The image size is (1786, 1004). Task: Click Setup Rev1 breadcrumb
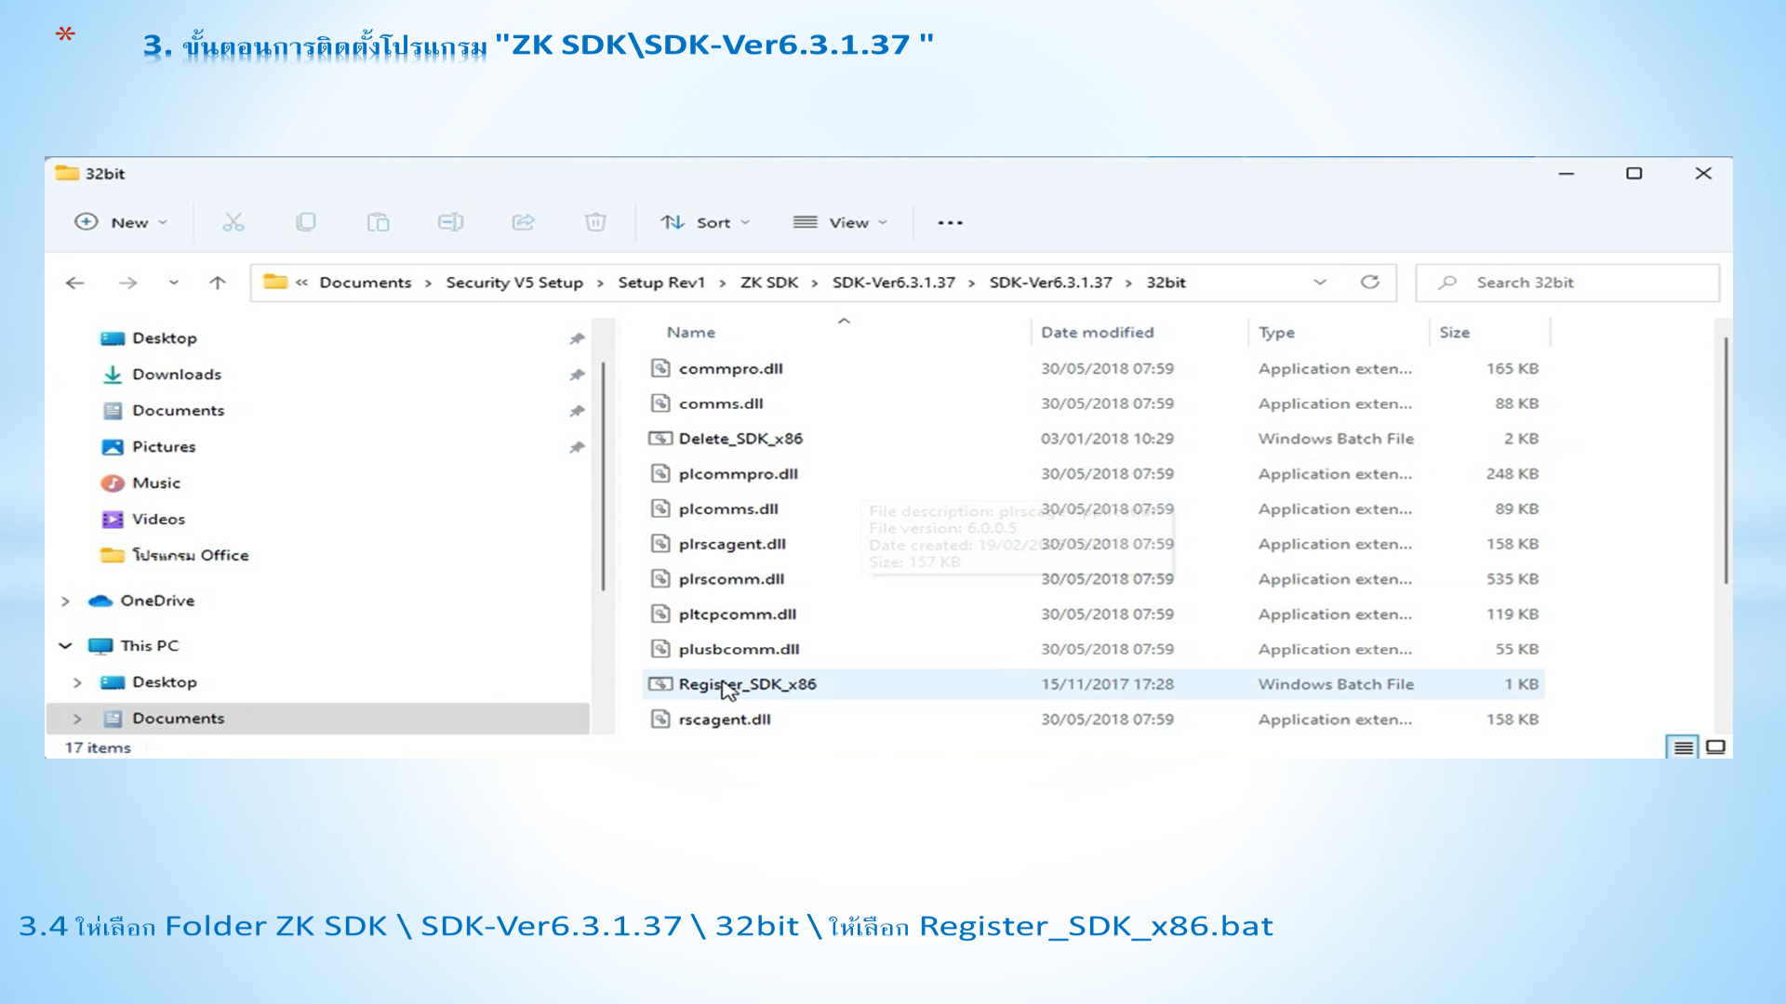[x=661, y=283]
